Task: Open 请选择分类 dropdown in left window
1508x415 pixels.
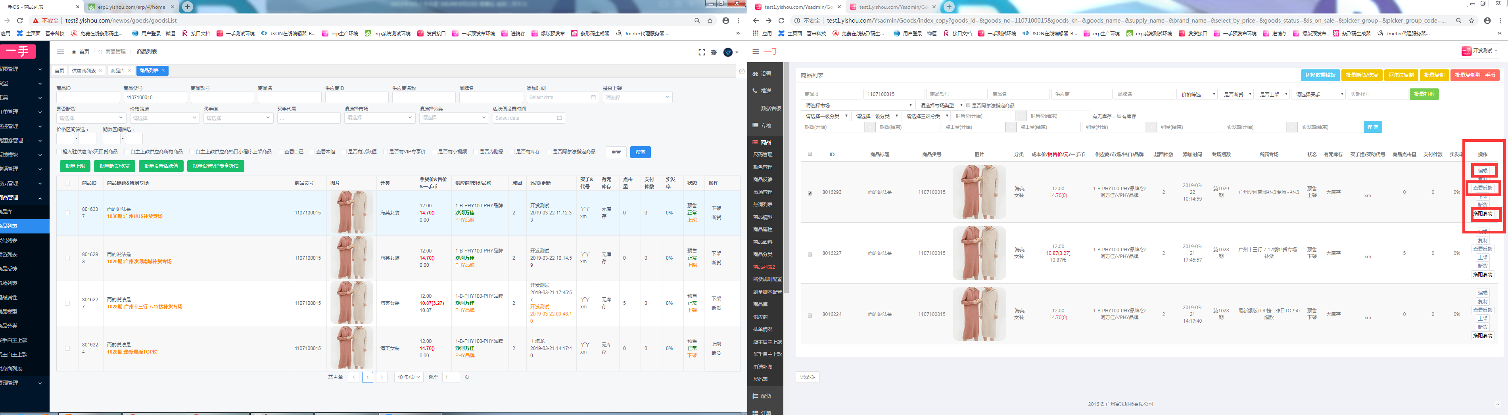Action: [x=454, y=118]
